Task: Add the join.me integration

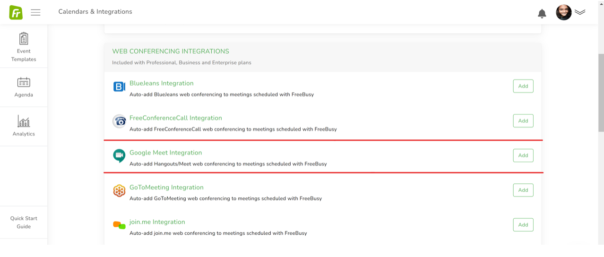Action: pyautogui.click(x=523, y=225)
